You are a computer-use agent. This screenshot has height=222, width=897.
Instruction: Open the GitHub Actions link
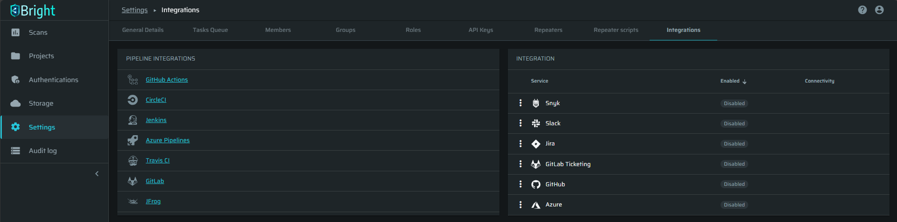(x=167, y=80)
